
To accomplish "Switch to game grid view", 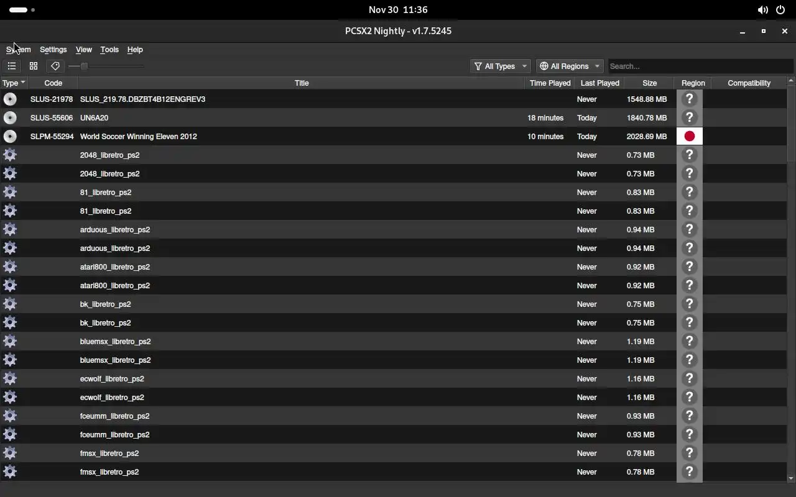I will click(x=34, y=66).
